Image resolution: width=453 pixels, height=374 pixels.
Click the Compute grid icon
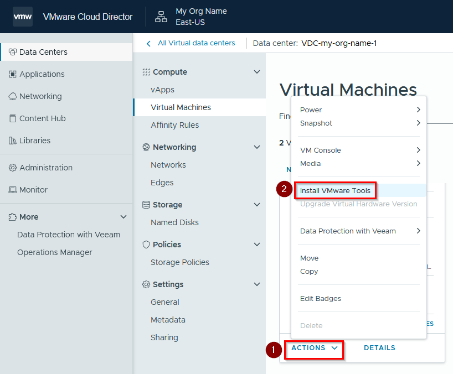pyautogui.click(x=146, y=72)
